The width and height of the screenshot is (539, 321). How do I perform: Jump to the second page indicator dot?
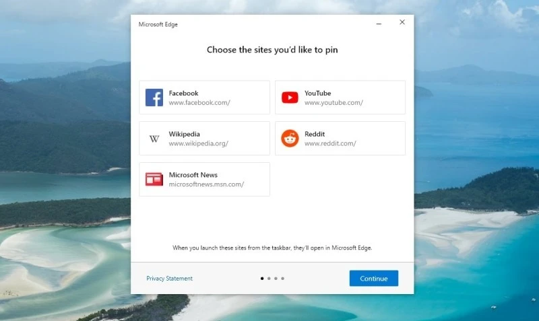click(x=269, y=279)
